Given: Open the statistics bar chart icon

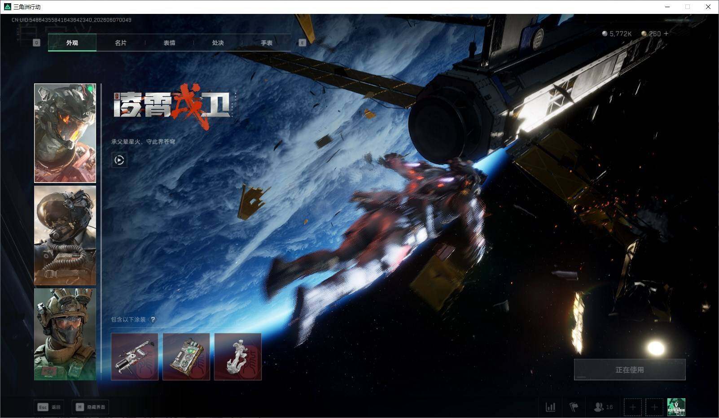Looking at the screenshot, I should pyautogui.click(x=550, y=407).
